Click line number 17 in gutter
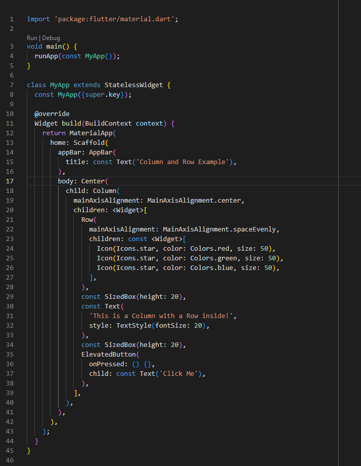This screenshot has width=361, height=466. click(x=10, y=181)
